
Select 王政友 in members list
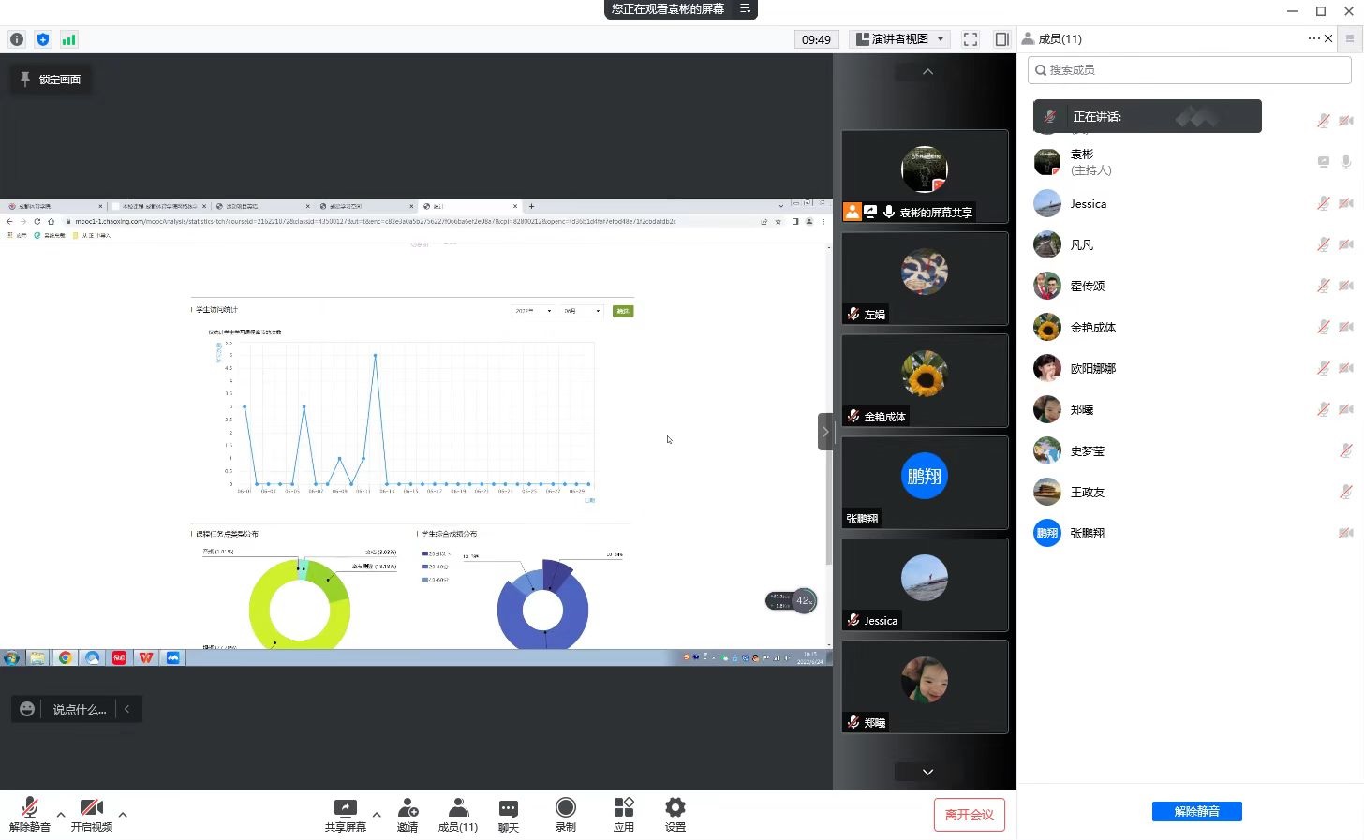pos(1190,492)
